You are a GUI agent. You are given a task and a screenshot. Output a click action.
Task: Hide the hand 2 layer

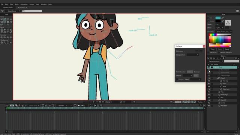[209, 100]
